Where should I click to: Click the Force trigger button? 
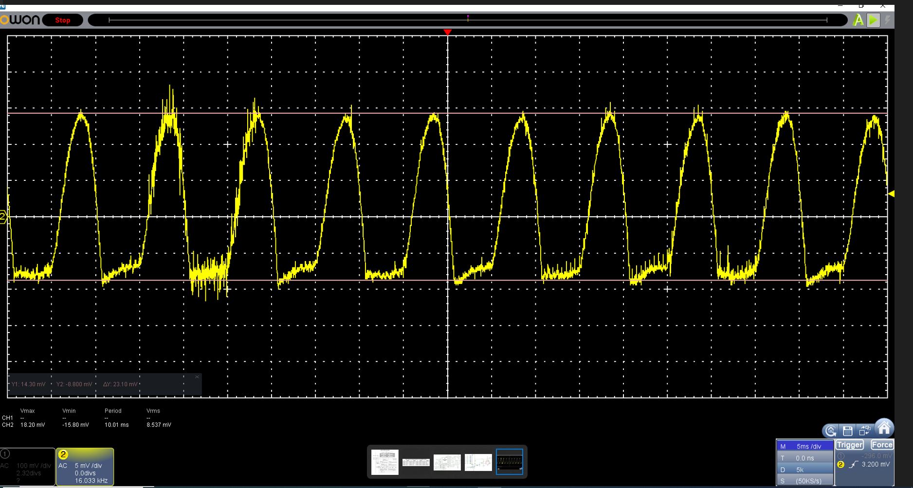881,445
